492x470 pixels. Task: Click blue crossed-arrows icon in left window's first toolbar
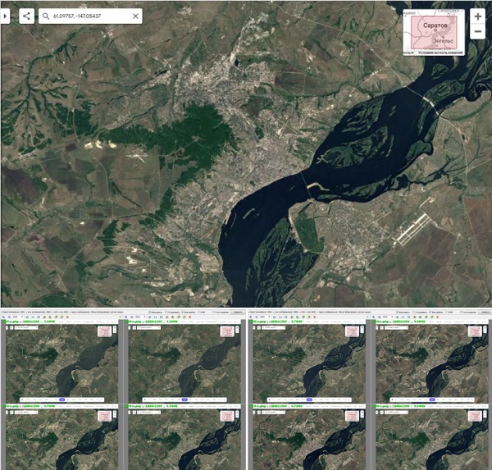39,317
